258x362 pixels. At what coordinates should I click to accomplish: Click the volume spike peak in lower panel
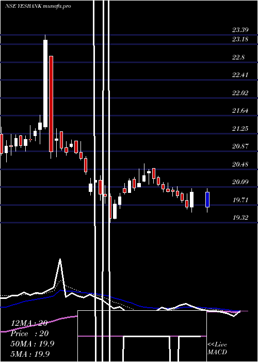point(60,260)
